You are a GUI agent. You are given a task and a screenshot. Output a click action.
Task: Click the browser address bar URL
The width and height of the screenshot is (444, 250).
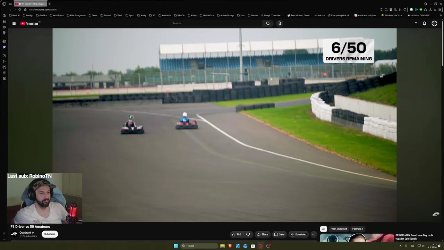click(43, 10)
